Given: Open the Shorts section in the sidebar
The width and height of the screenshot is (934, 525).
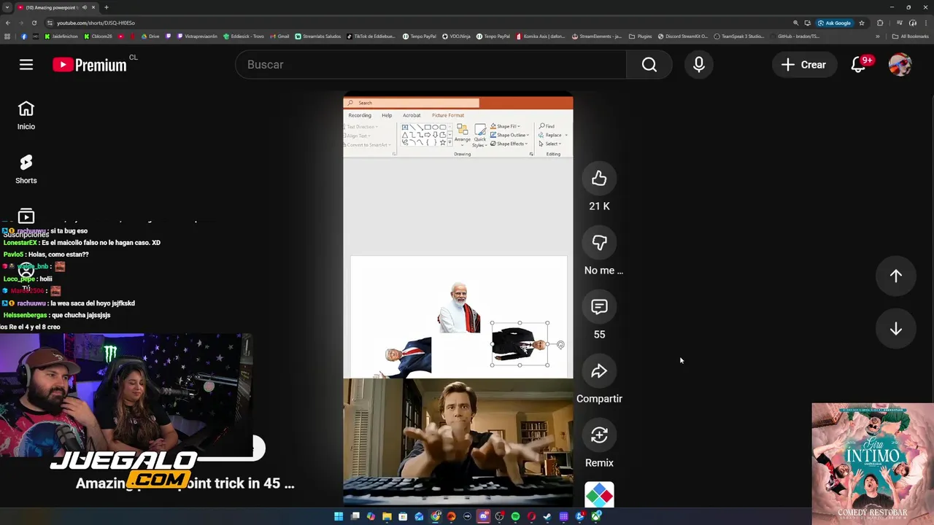Looking at the screenshot, I should pos(26,170).
